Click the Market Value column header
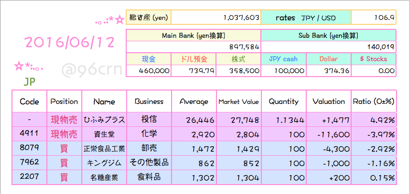This screenshot has height=194, width=409. (x=239, y=101)
